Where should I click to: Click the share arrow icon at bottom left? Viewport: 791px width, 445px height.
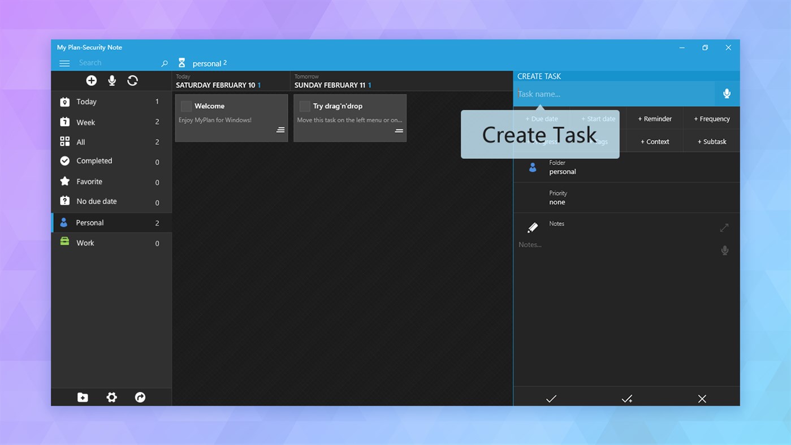(140, 397)
